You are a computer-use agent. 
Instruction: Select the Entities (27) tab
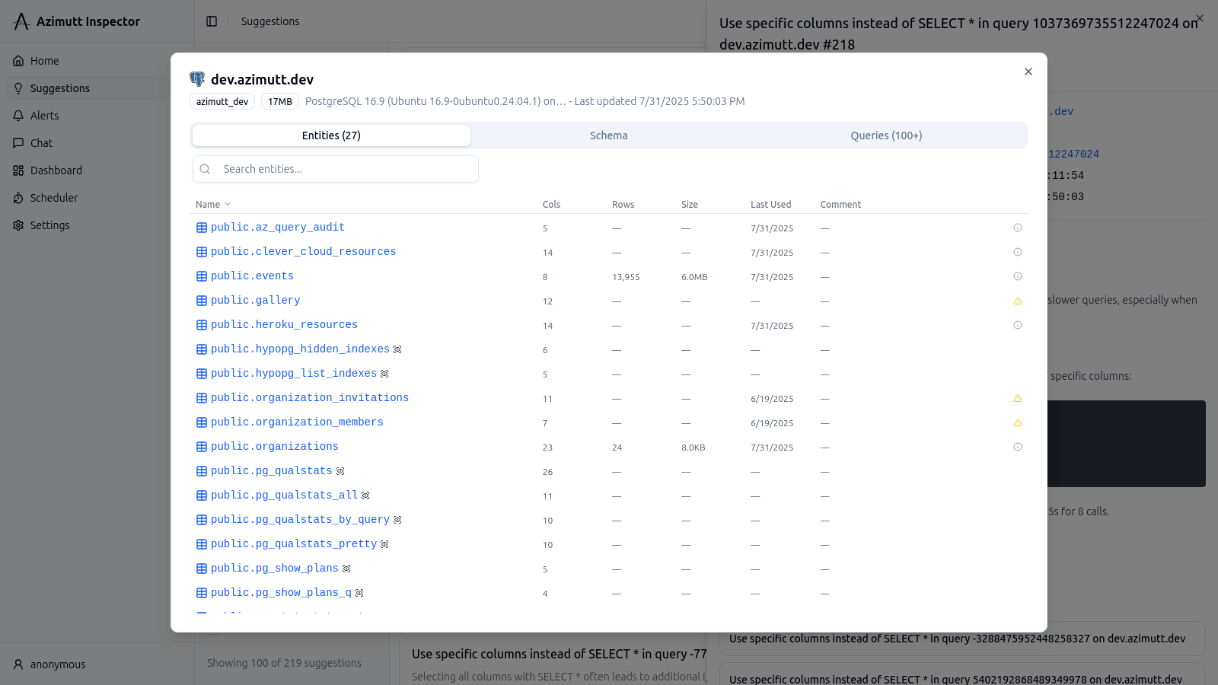tap(331, 135)
